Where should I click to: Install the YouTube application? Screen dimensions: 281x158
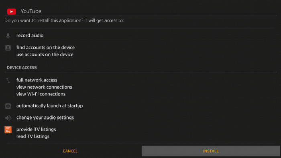211,151
